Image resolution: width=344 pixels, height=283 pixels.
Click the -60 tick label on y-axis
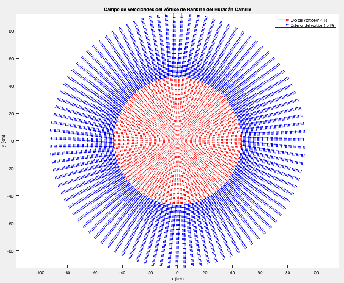pos(10,223)
